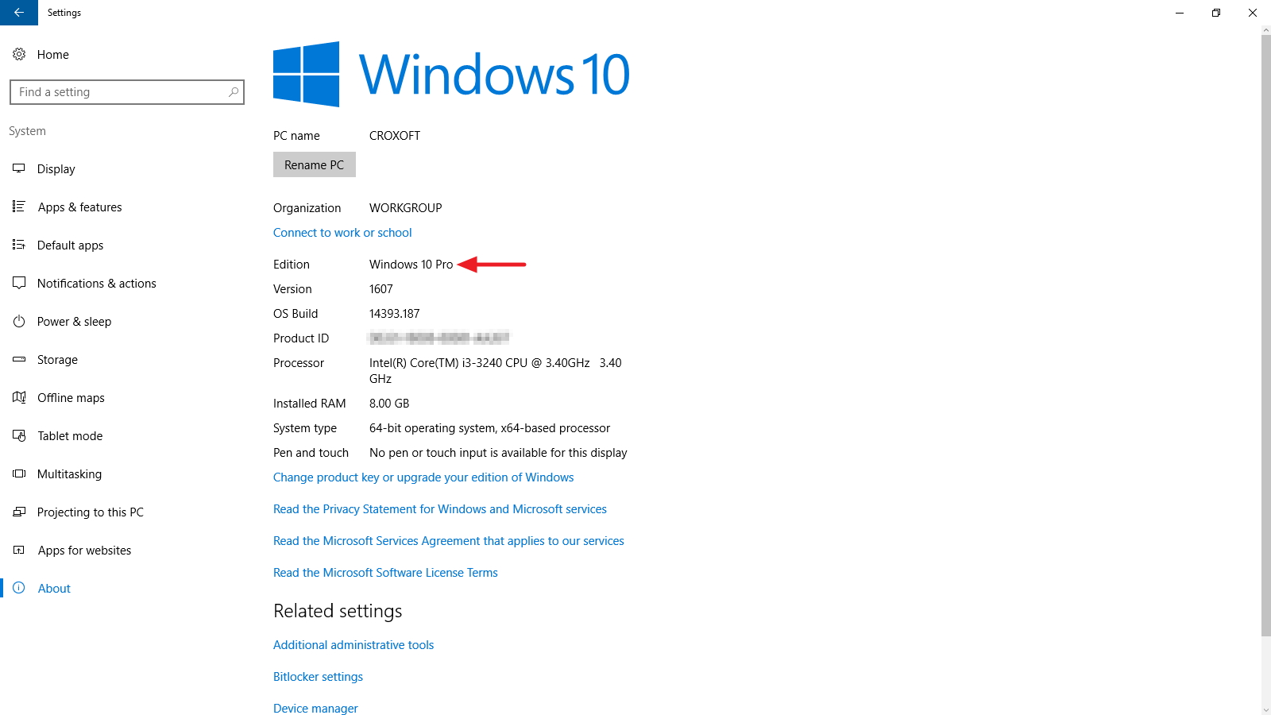The image size is (1271, 715).
Task: Click the Rename PC button
Action: 315,164
